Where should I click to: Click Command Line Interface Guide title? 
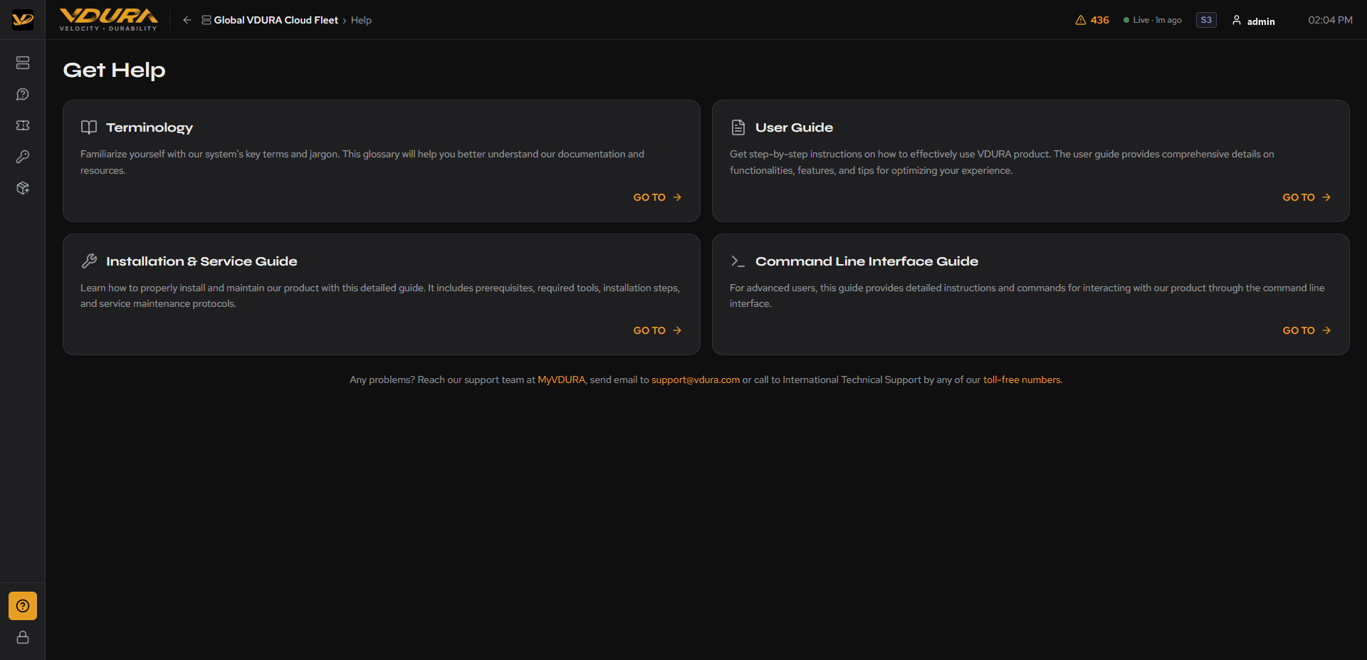click(866, 261)
